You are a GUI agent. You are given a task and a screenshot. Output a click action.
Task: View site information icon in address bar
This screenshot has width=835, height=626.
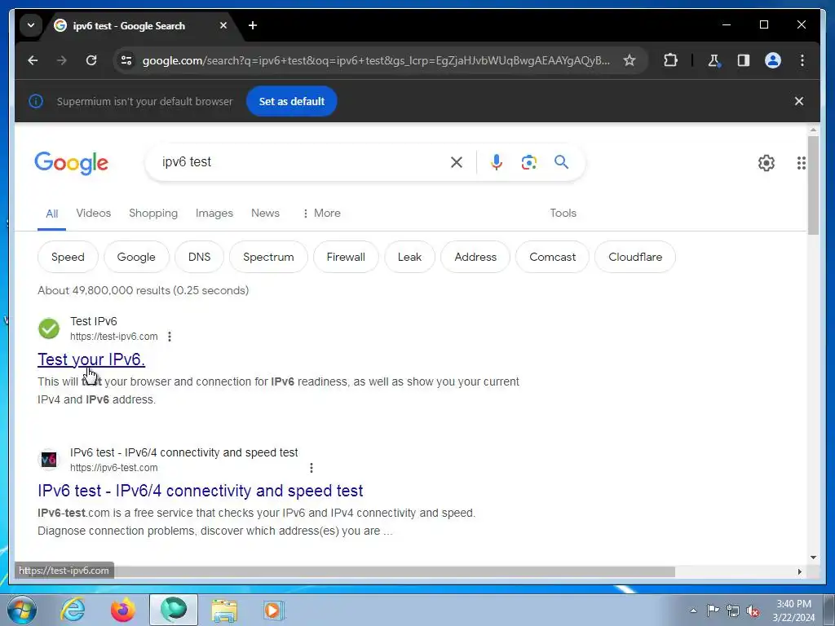pyautogui.click(x=126, y=60)
